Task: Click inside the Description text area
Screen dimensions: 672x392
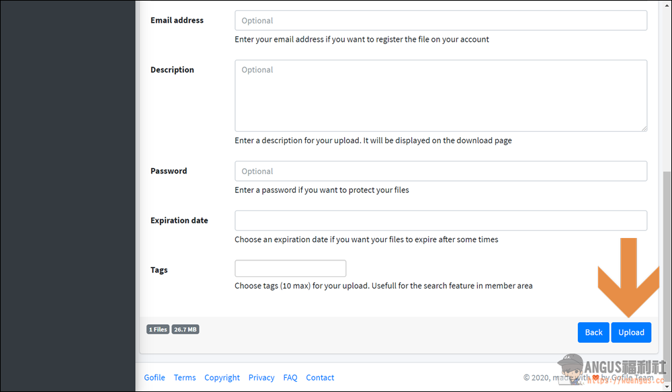Action: coord(441,95)
